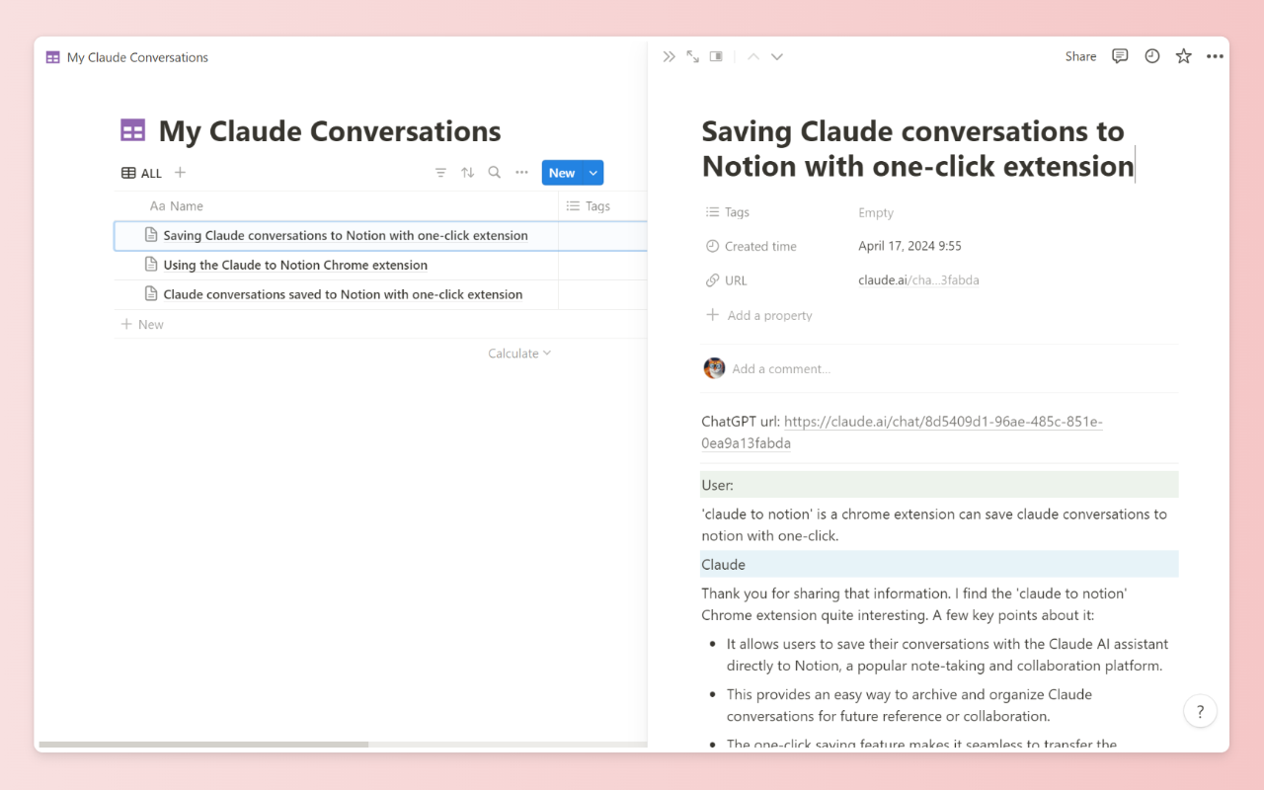Open row Claude conversations saved to Notion
The width and height of the screenshot is (1264, 790).
click(343, 294)
